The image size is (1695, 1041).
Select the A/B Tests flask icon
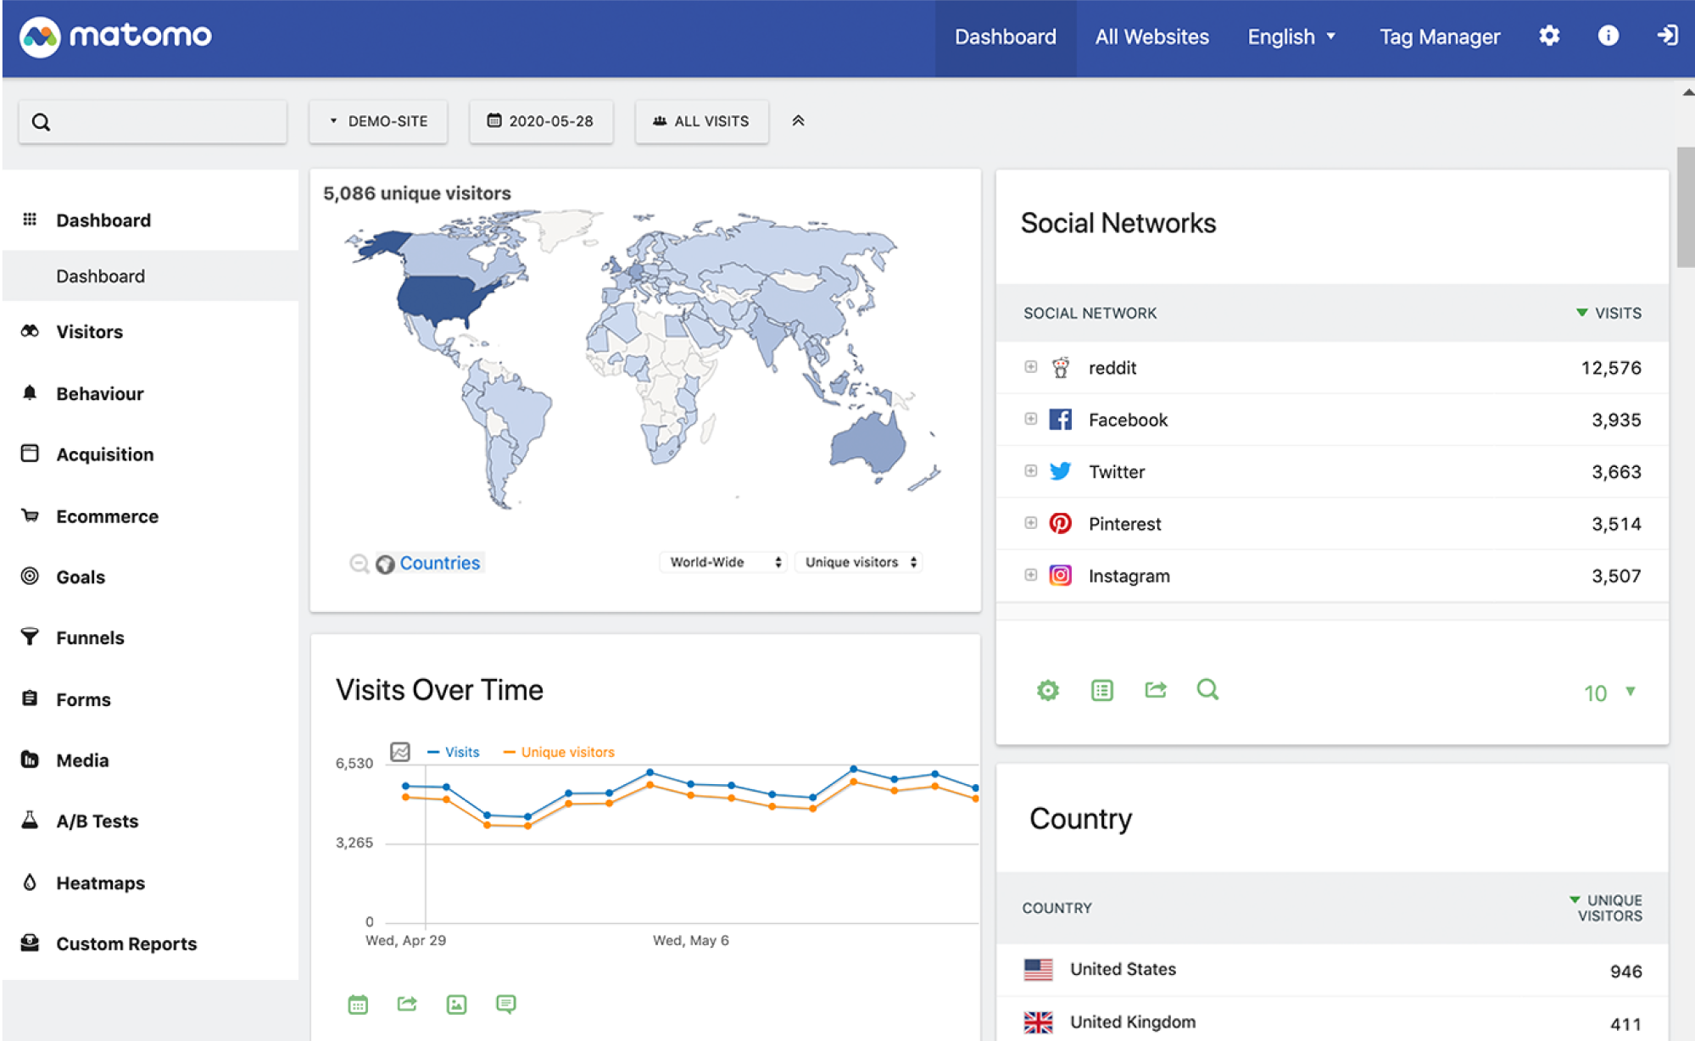(30, 820)
